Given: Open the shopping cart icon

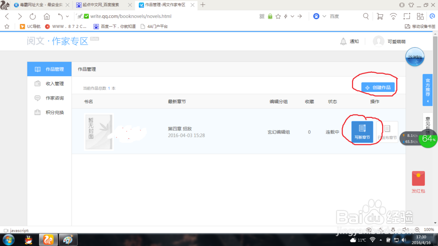Looking at the screenshot, I should click(x=380, y=16).
